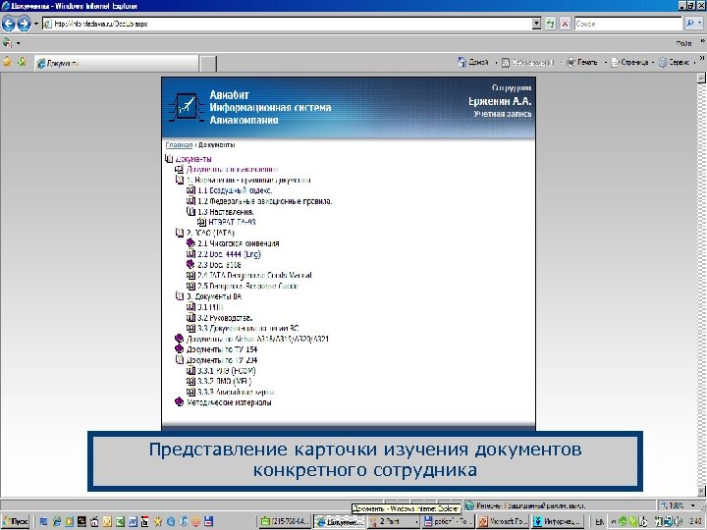Click the icon beside НТЭРАТ ГА-93
The width and height of the screenshot is (707, 530).
click(x=201, y=222)
